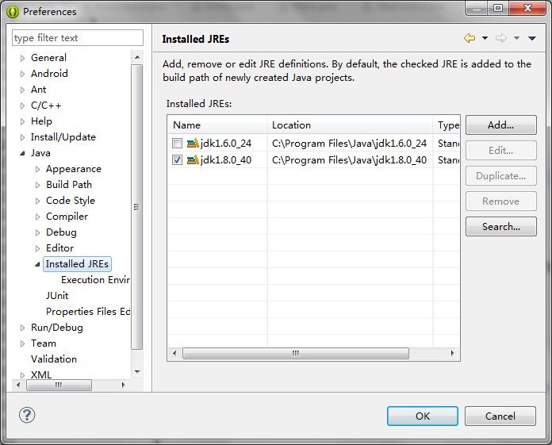552x445 pixels.
Task: Select the Team tree item label
Action: click(x=44, y=343)
